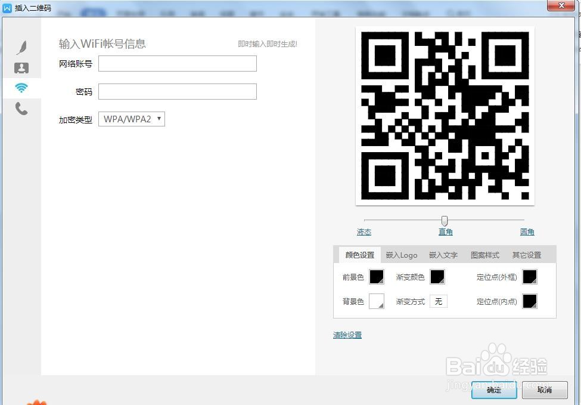Image resolution: width=581 pixels, height=405 pixels.
Task: Open the 渐变方式 无 dropdown
Action: click(x=439, y=301)
